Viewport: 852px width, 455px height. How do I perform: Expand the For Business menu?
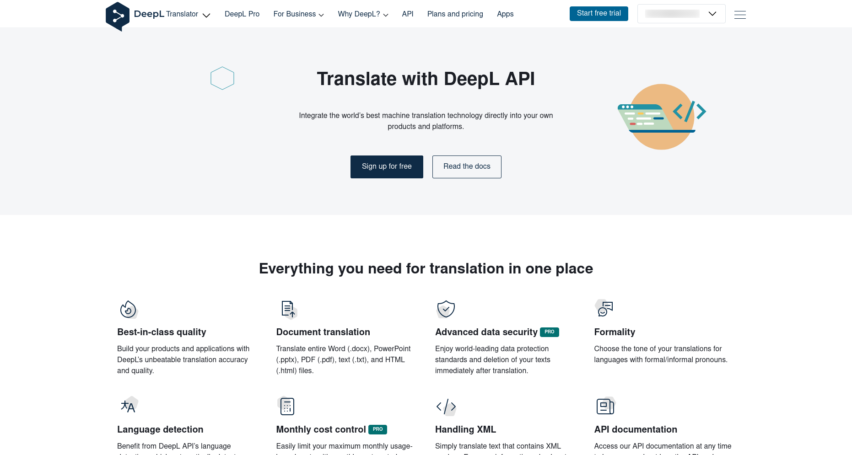(x=298, y=14)
